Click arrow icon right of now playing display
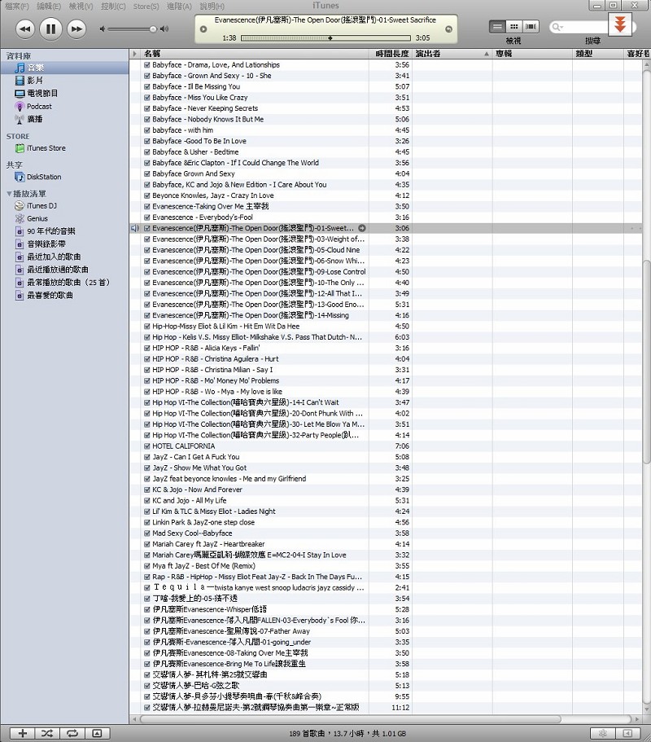 pos(448,29)
